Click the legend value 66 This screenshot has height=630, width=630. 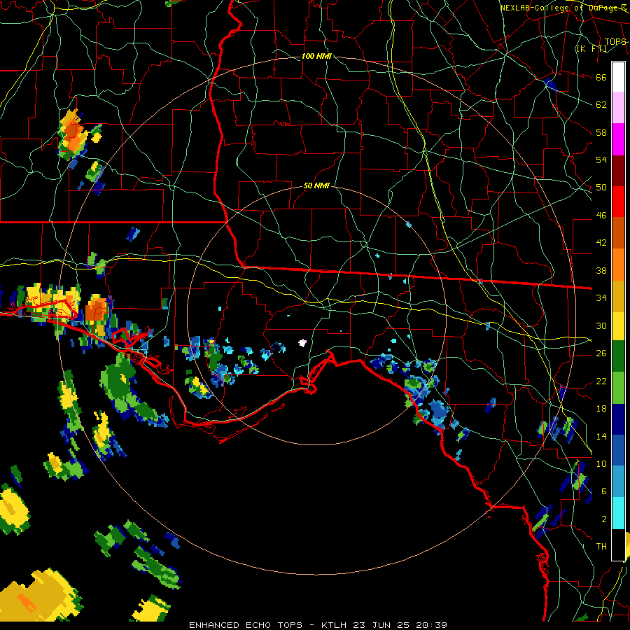(601, 78)
